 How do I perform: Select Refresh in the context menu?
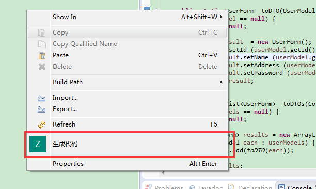(x=127, y=124)
